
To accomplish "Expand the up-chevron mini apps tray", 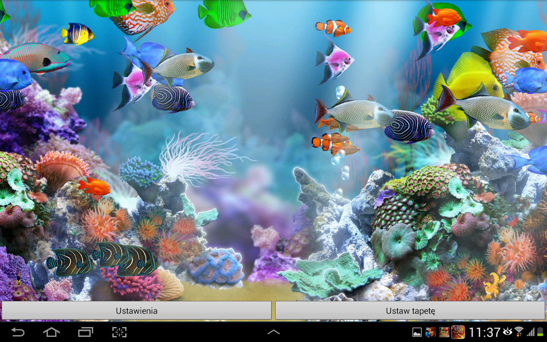I will (x=273, y=332).
